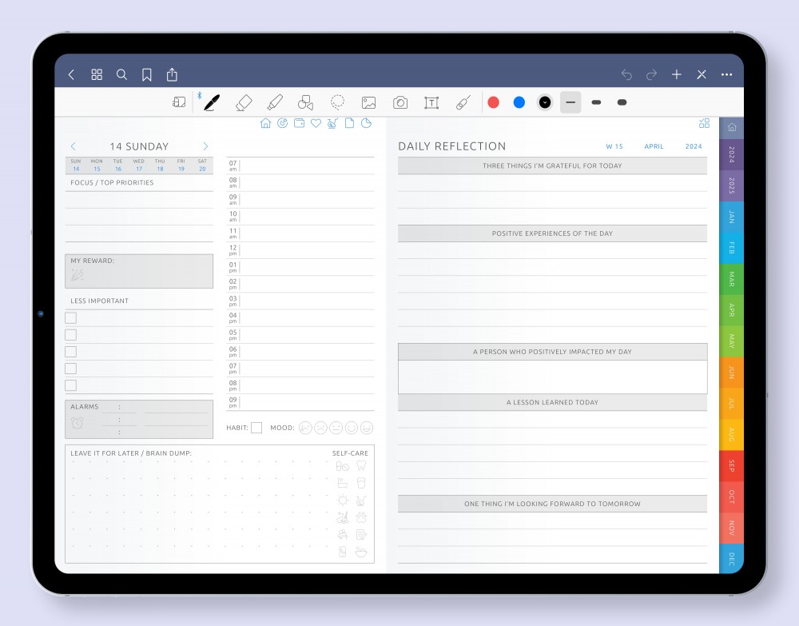Mark the paw self-care icon
799x626 pixels.
361,517
